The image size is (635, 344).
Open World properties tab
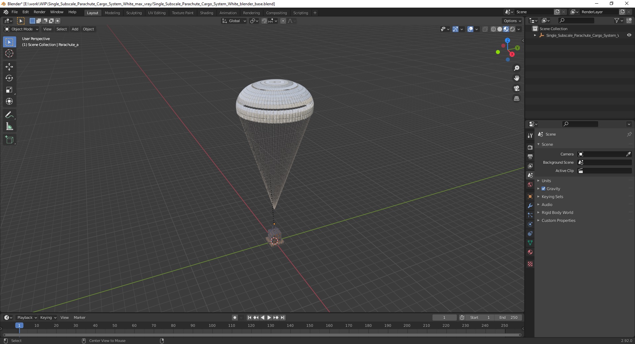click(530, 185)
